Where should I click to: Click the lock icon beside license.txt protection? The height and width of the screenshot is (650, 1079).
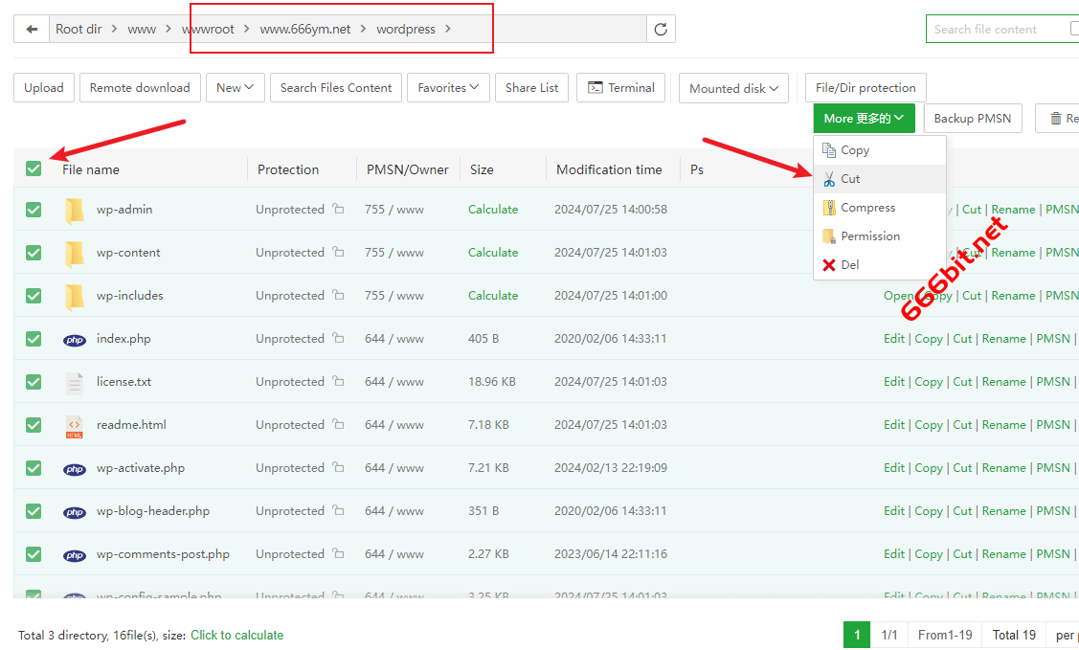(338, 382)
